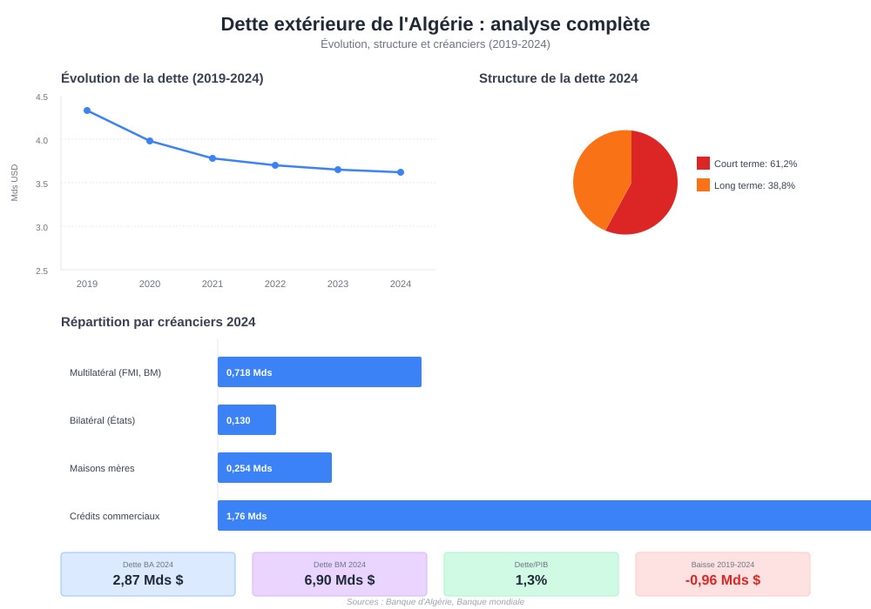Click the 2023 data point on the debt line
The width and height of the screenshot is (871, 609).
(338, 170)
